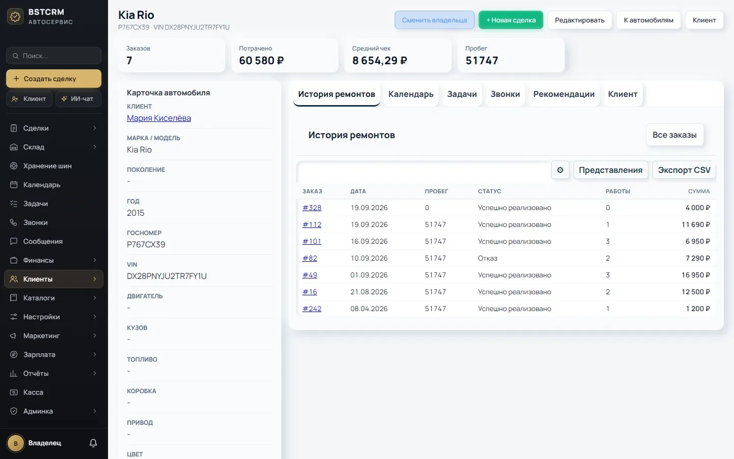This screenshot has height=459, width=734.
Task: Click the plus icon on Создать сделку
Action: [16, 79]
